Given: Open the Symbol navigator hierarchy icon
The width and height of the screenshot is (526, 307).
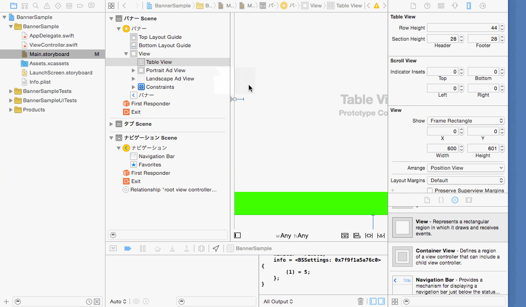Looking at the screenshot, I should click(x=25, y=6).
